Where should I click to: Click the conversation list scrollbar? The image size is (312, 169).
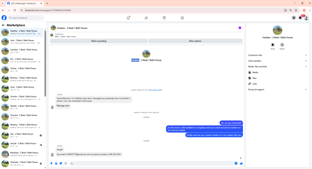click(x=45, y=63)
